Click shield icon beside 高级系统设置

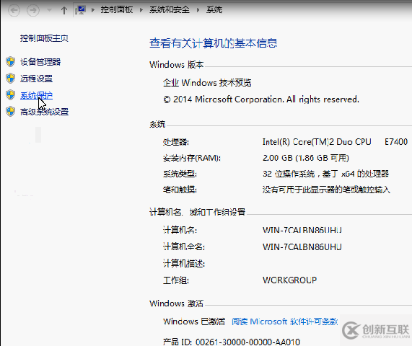[11, 112]
